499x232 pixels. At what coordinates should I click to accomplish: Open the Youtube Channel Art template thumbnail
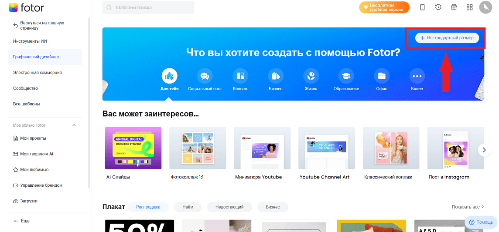tap(327, 148)
